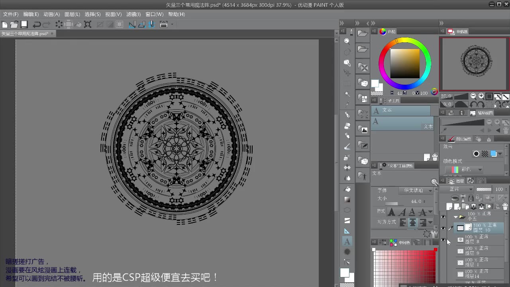Toggle visibility of the 小王 folder
510x287 pixels.
coord(443,217)
